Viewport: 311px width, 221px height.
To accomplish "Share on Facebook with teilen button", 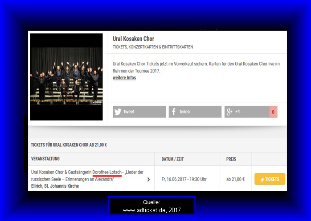I will [x=195, y=112].
